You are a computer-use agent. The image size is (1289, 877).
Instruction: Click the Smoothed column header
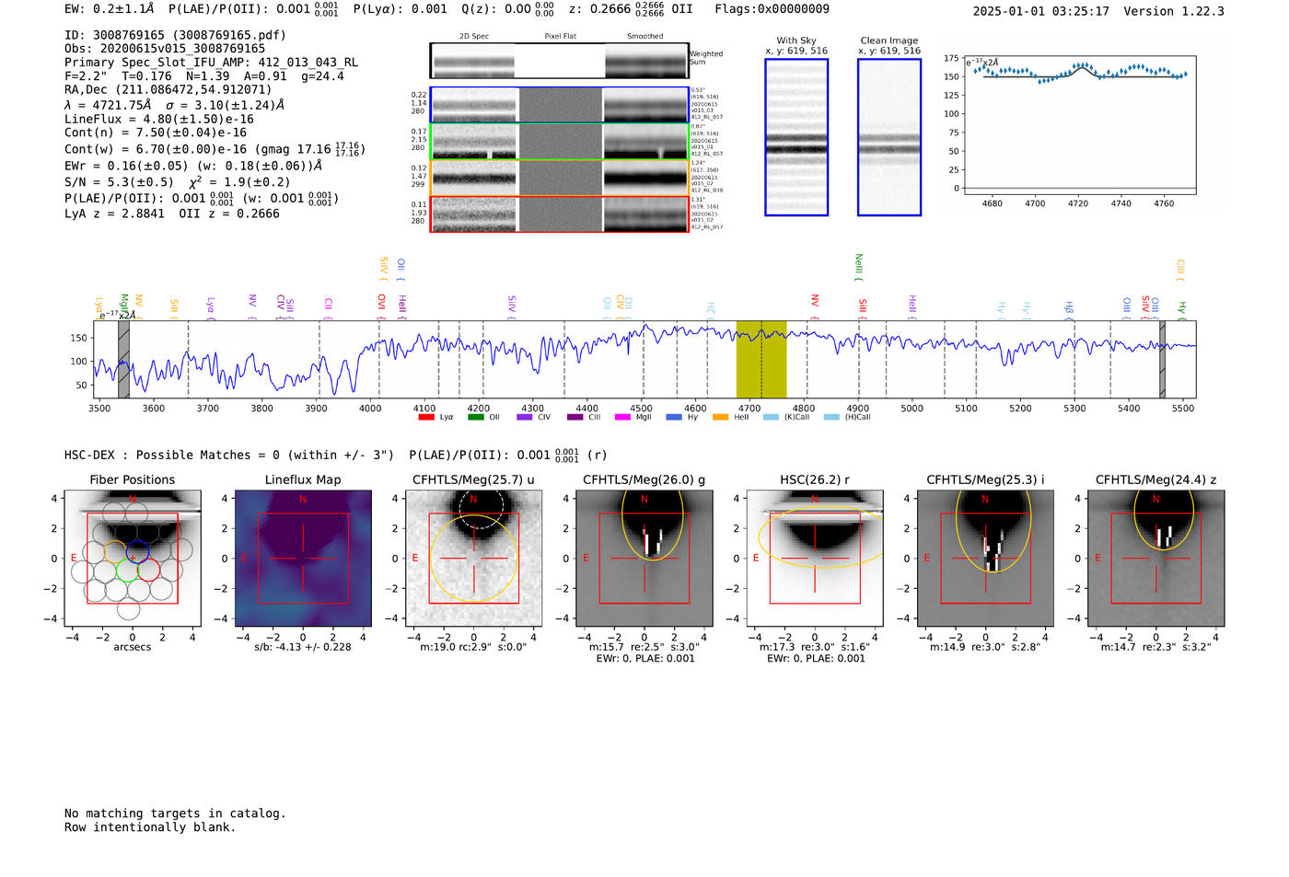tap(645, 36)
